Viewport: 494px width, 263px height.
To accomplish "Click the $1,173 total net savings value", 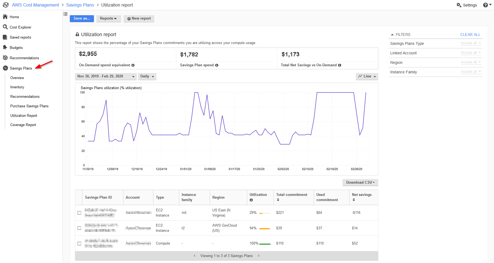I will pyautogui.click(x=290, y=54).
